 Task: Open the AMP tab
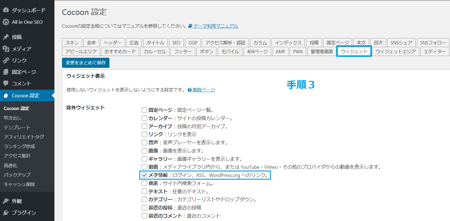[280, 51]
